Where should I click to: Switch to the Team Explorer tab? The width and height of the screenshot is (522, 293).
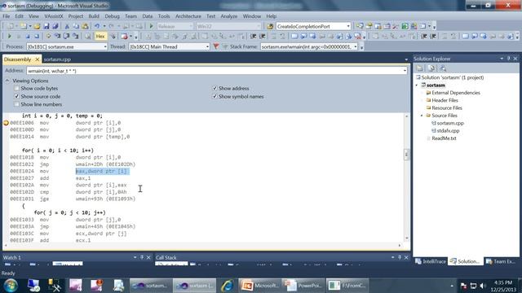click(x=500, y=261)
